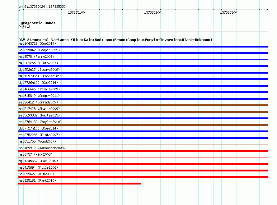Click the left arrow on the ruler

tap(19, 10)
